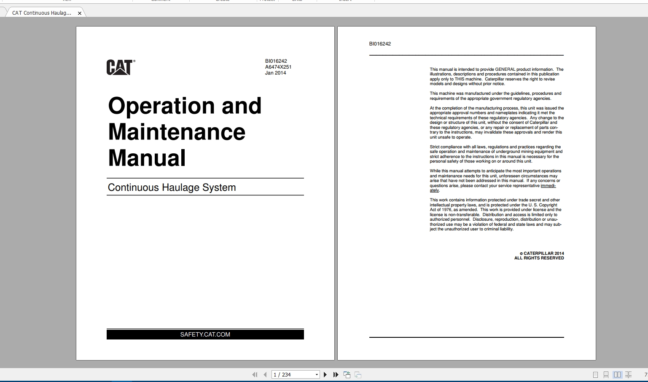The image size is (648, 382).
Task: Click the paragraph starting 'Strict compliance with all laws'
Action: tap(496, 154)
